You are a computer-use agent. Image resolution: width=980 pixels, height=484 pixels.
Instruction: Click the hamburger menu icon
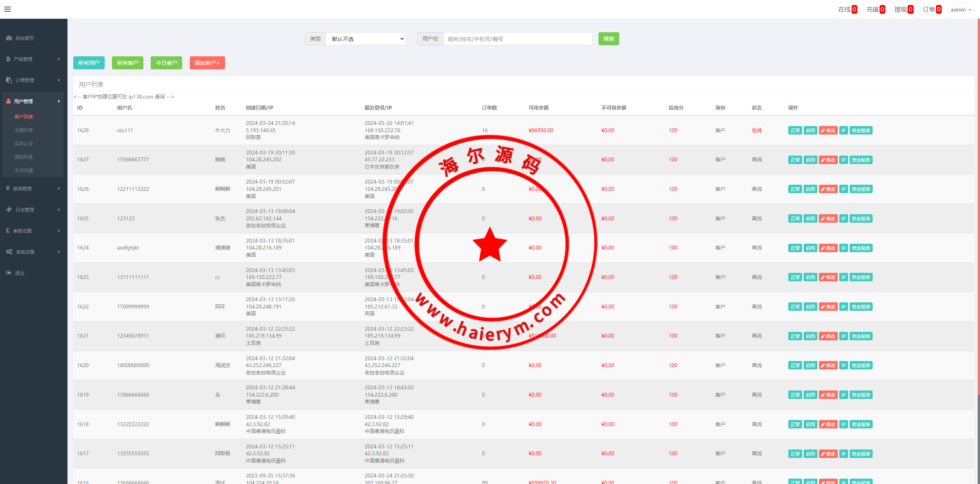(7, 9)
